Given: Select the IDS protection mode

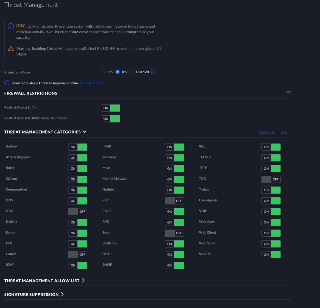Looking at the screenshot, I should [x=103, y=72].
